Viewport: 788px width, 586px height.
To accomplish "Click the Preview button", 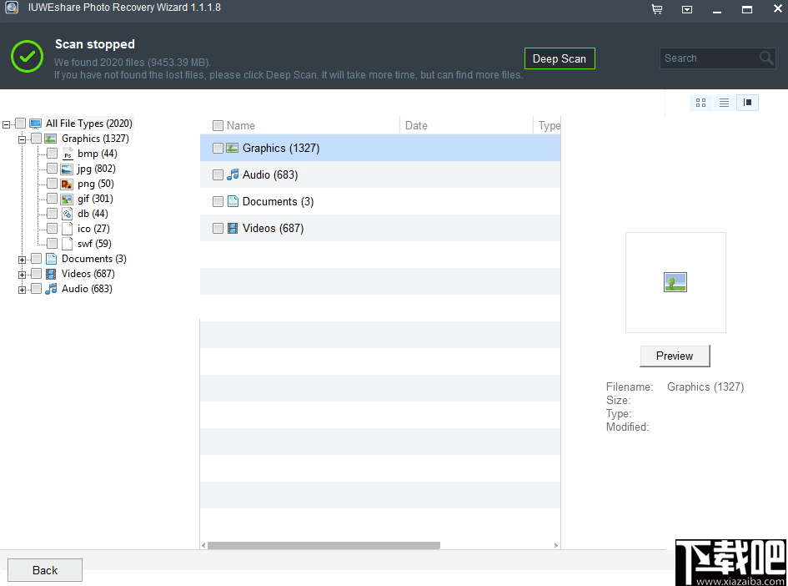I will 675,356.
